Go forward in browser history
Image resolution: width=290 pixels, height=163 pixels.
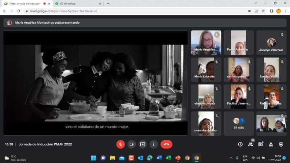[12, 11]
